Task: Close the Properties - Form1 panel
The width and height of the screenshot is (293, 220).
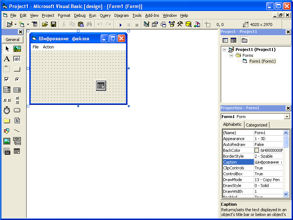Action: tap(288, 108)
